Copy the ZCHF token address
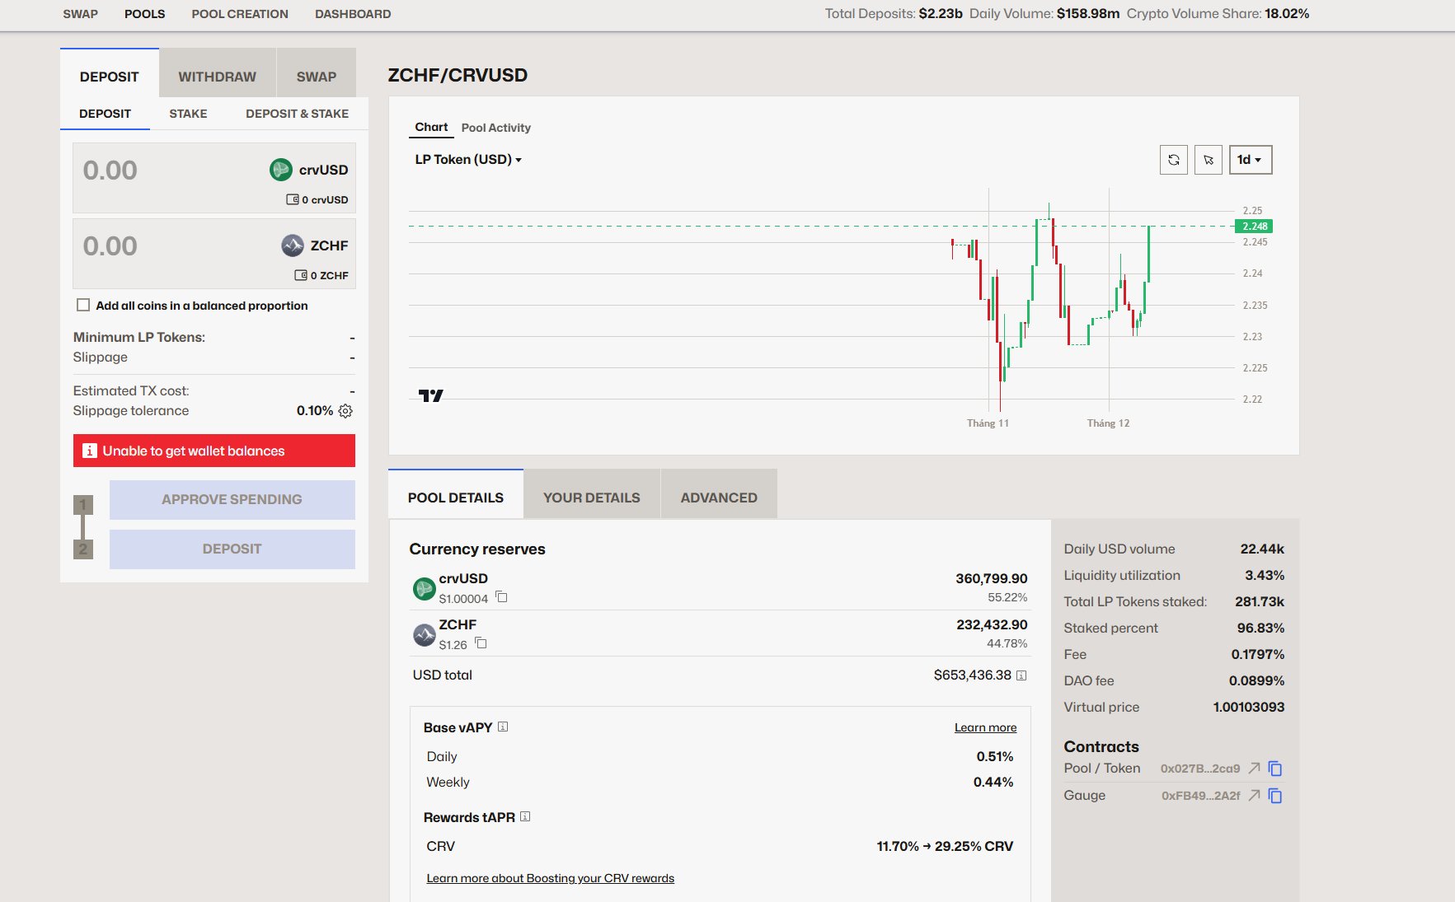The height and width of the screenshot is (902, 1455). click(x=481, y=643)
